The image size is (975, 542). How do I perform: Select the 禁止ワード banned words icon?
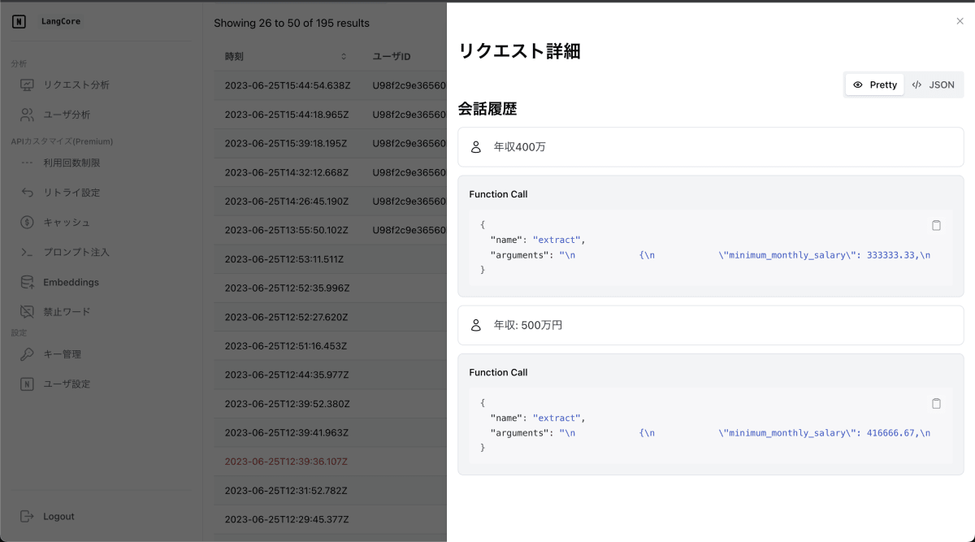tap(28, 311)
